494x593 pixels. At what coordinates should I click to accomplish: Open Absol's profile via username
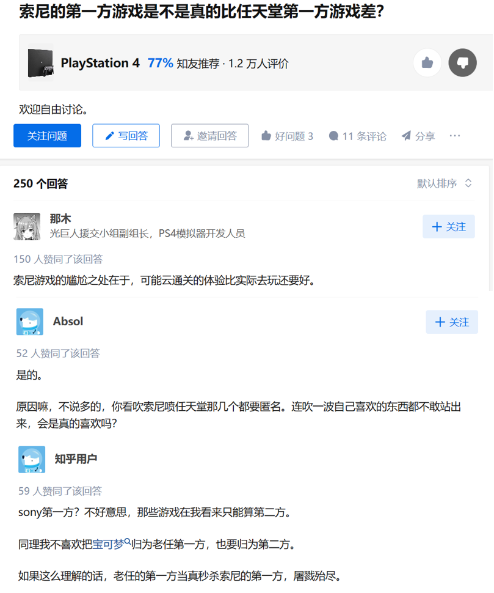click(x=68, y=322)
